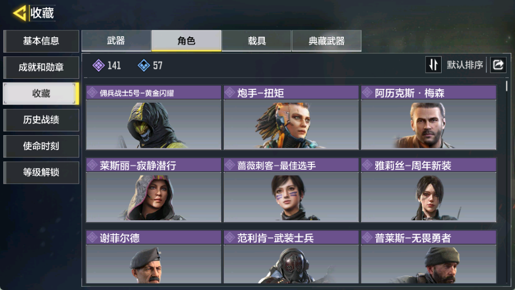Click the yellow back arrow icon
This screenshot has height=290, width=515.
pyautogui.click(x=20, y=13)
